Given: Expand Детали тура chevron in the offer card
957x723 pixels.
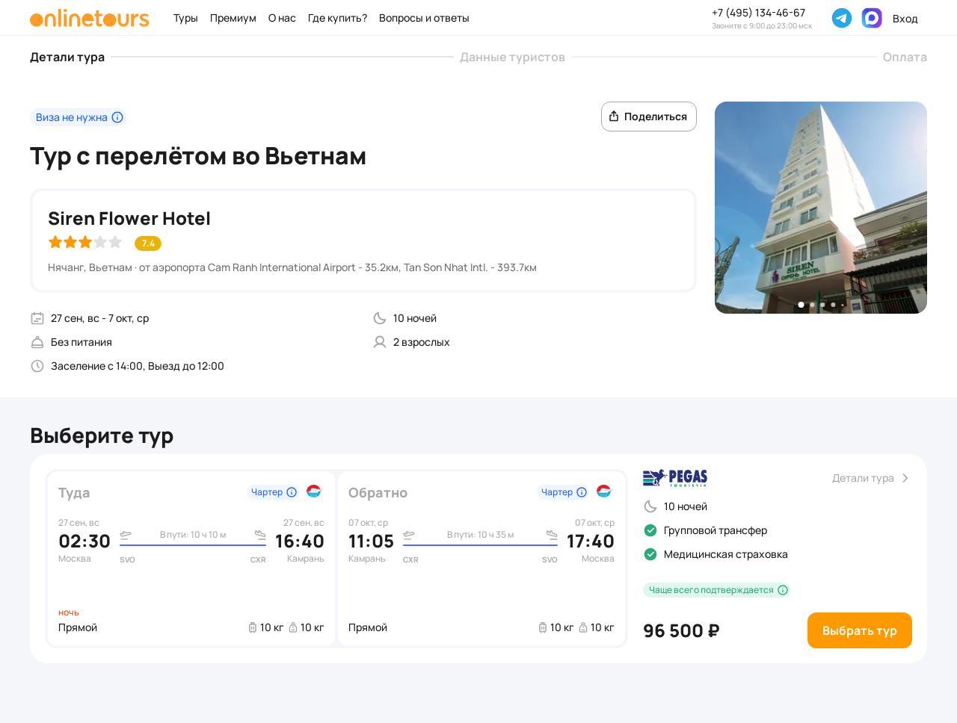Looking at the screenshot, I should pyautogui.click(x=905, y=478).
